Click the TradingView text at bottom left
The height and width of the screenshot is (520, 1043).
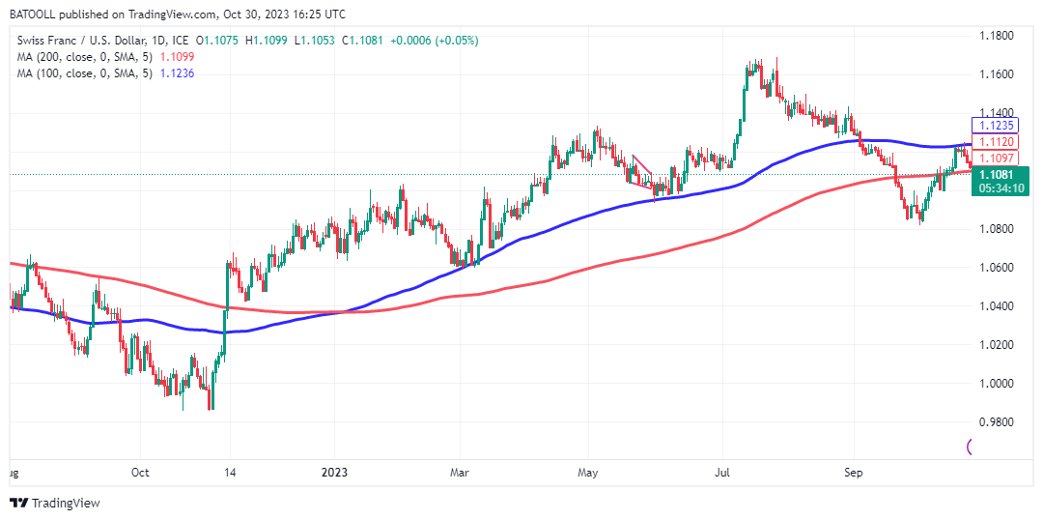pyautogui.click(x=66, y=503)
